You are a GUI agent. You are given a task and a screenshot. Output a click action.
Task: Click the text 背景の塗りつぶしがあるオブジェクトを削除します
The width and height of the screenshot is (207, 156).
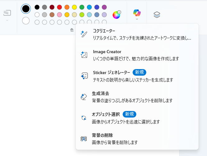point(132,101)
